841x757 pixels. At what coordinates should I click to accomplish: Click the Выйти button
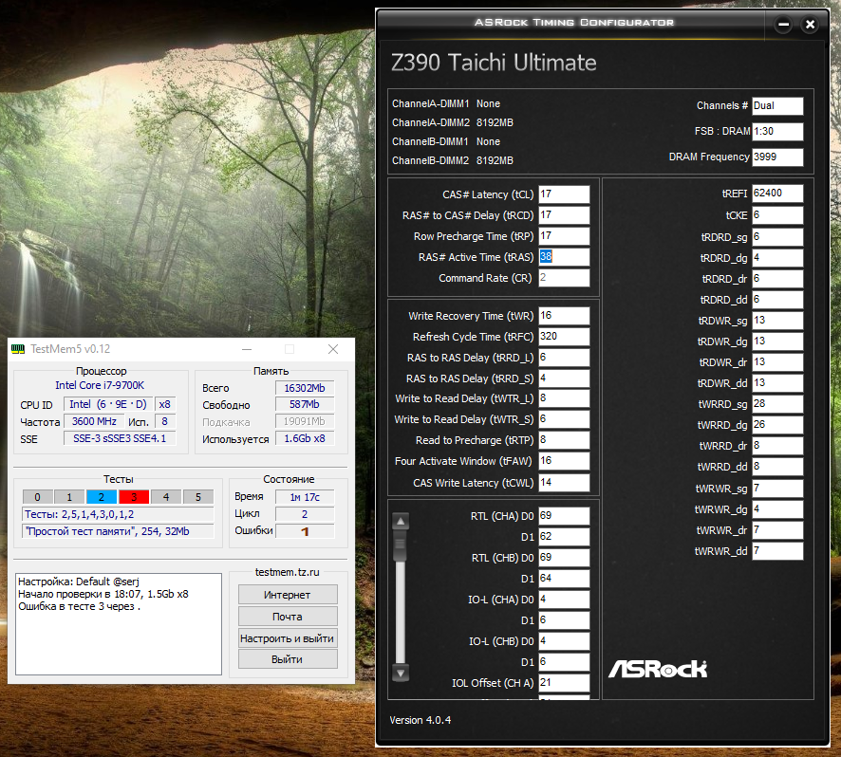[x=288, y=659]
